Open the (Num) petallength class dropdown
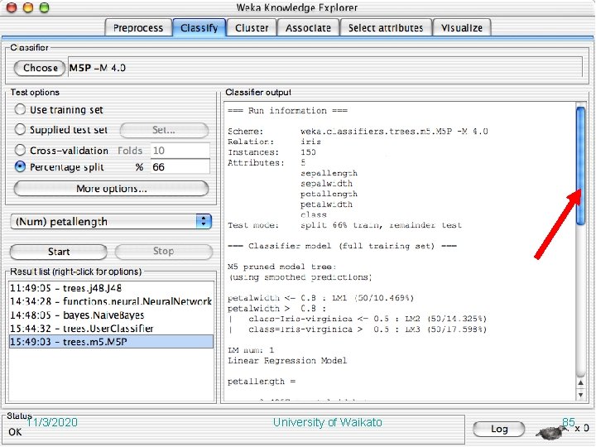 click(111, 222)
